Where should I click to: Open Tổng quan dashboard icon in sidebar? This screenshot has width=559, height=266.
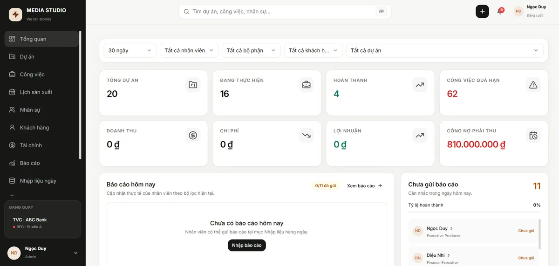click(12, 39)
